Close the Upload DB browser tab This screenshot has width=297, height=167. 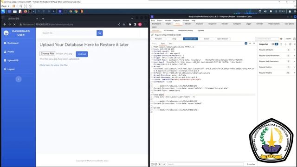37,19
